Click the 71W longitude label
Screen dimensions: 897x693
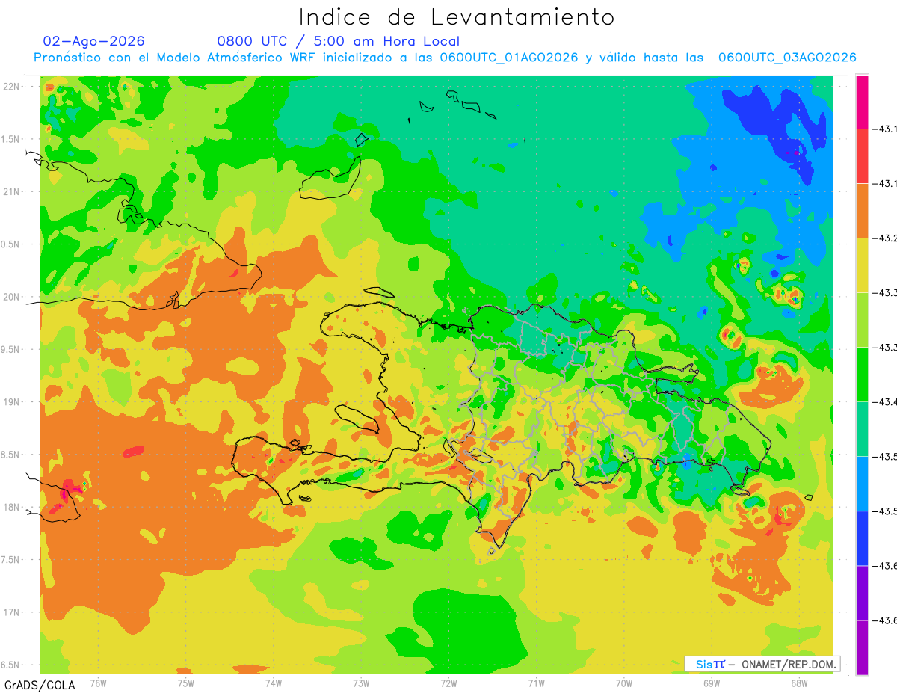536,683
